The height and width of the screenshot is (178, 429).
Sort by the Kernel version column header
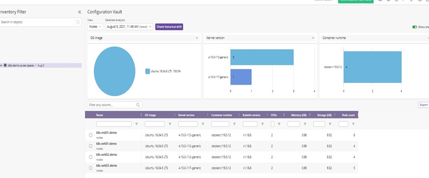click(186, 115)
